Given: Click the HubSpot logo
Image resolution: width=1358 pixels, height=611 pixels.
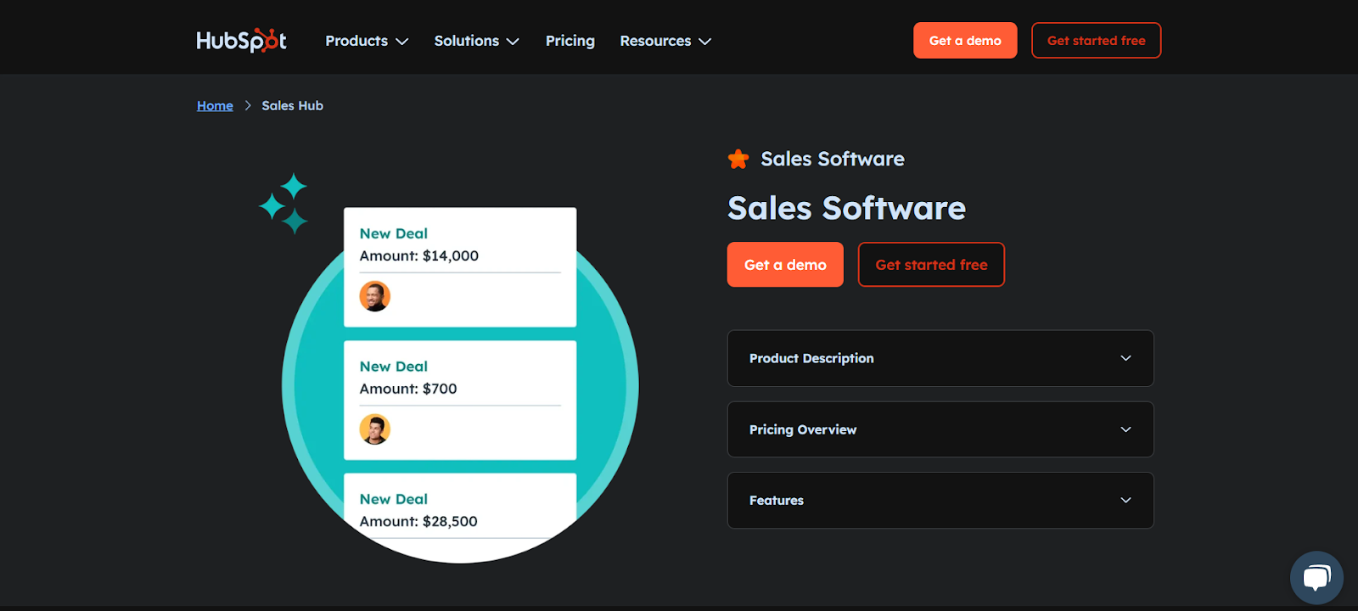Looking at the screenshot, I should (x=241, y=40).
